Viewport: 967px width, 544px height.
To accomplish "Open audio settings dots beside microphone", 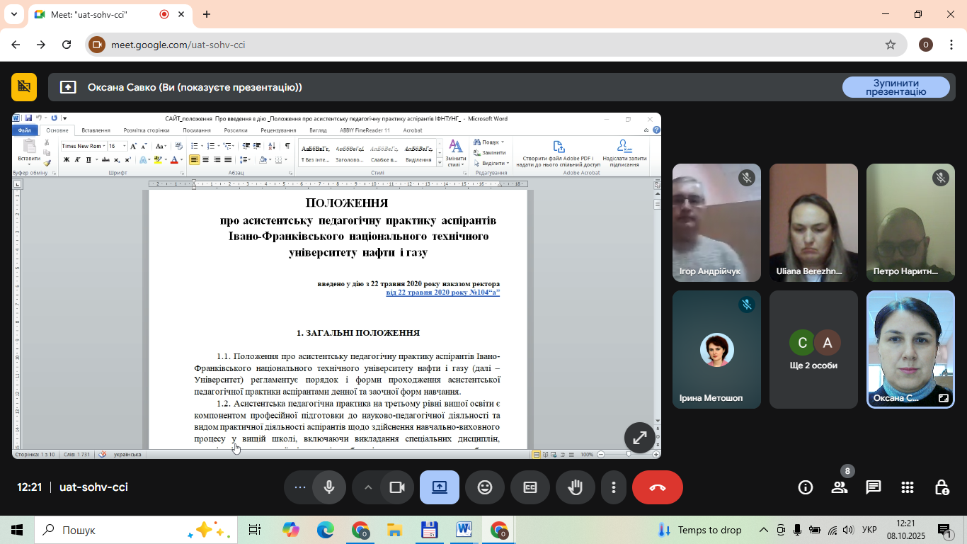I will [300, 487].
